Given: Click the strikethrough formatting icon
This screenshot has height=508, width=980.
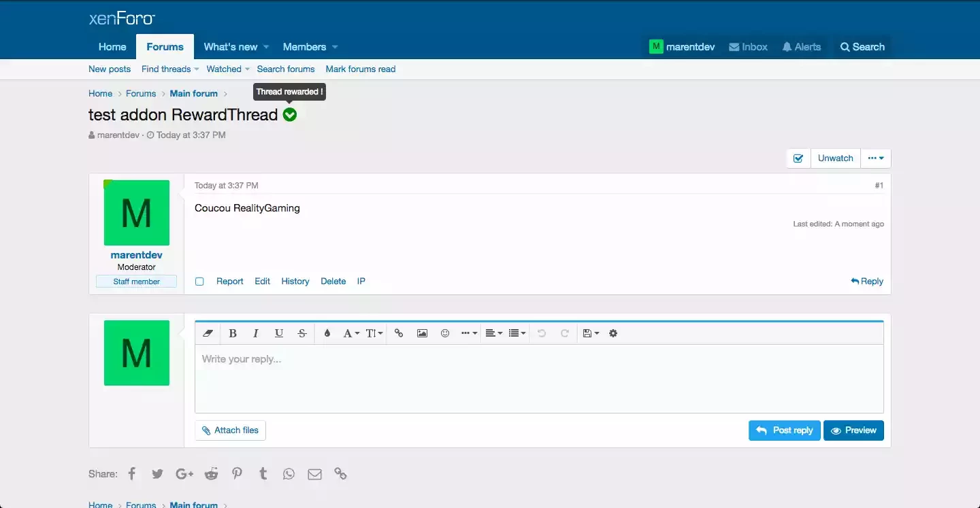Looking at the screenshot, I should 302,333.
